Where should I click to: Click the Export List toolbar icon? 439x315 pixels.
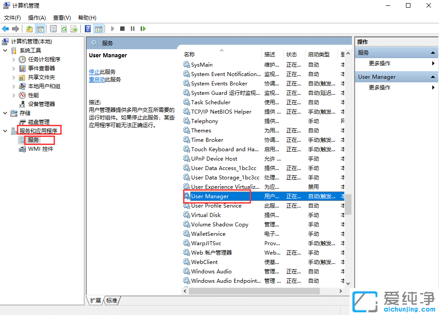coord(75,29)
